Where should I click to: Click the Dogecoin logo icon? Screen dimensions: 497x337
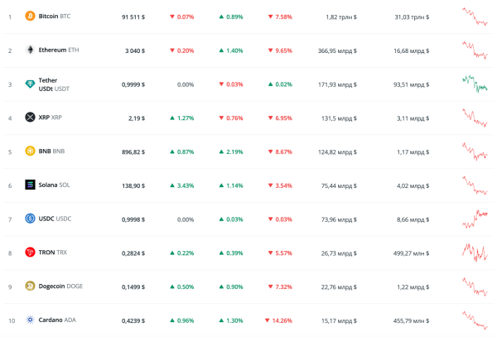click(x=31, y=286)
